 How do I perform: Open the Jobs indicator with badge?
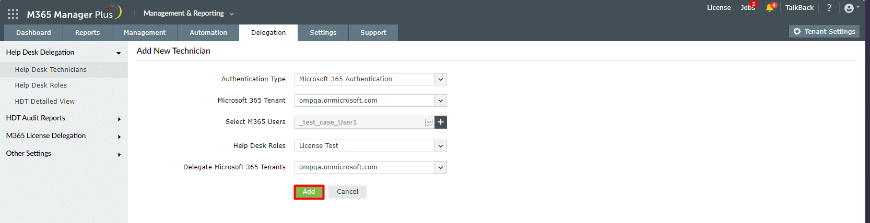(748, 8)
